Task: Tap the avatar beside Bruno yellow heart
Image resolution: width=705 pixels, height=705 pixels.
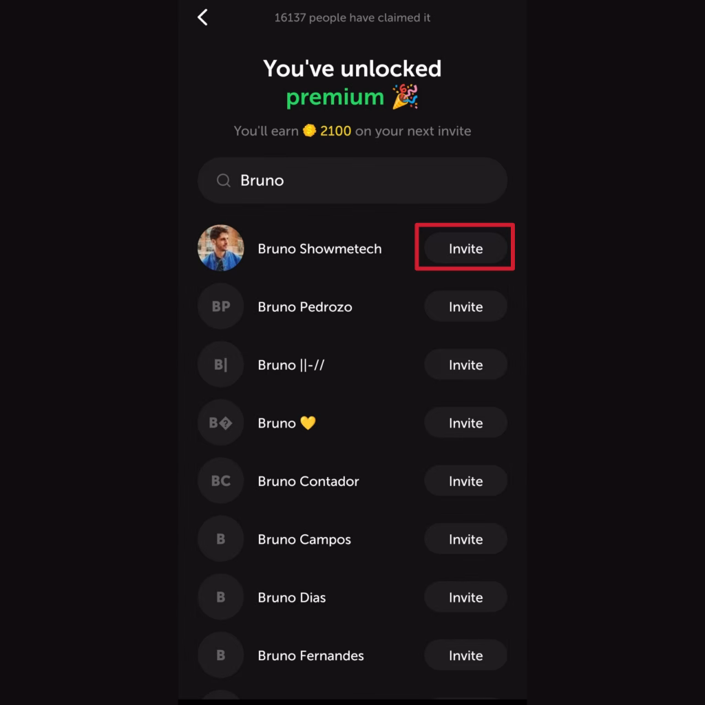Action: point(220,423)
